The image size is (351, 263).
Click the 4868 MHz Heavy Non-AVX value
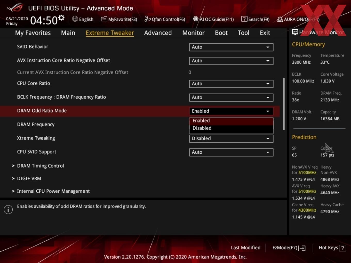(330, 179)
